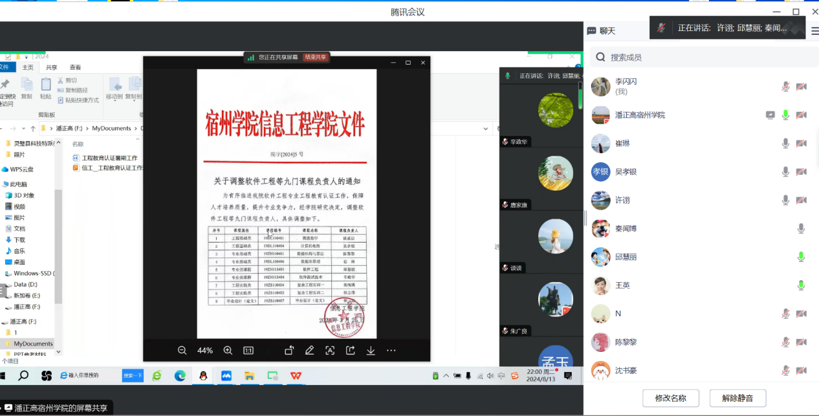The width and height of the screenshot is (819, 416).
Task: Switch to the 共享 ribbon tab
Action: pos(51,67)
